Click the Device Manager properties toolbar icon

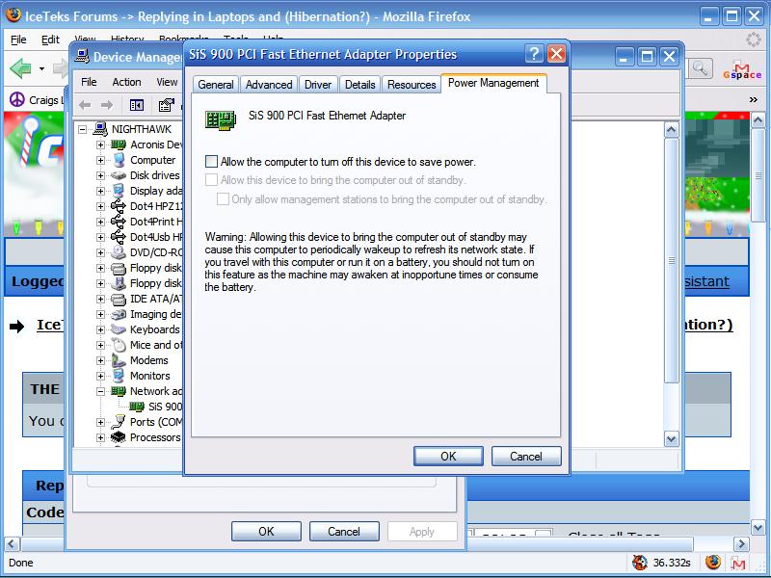pos(166,105)
